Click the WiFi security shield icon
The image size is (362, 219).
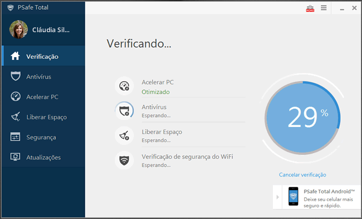pyautogui.click(x=124, y=160)
